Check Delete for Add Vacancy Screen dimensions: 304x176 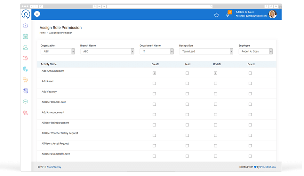click(250, 94)
